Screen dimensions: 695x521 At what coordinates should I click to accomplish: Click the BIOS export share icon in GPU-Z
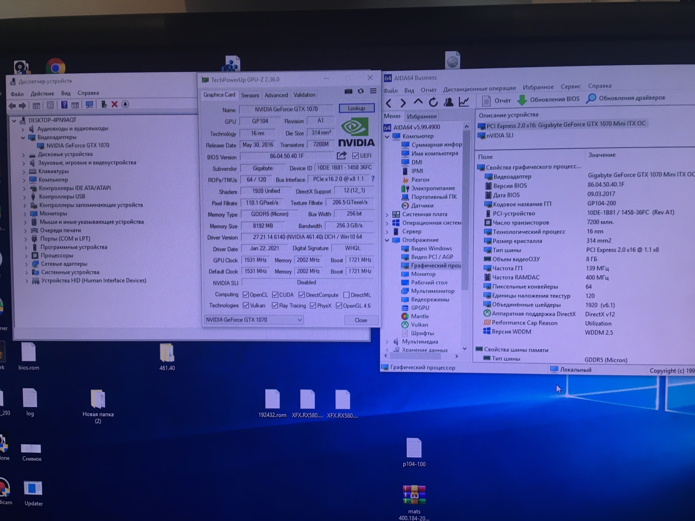click(342, 155)
